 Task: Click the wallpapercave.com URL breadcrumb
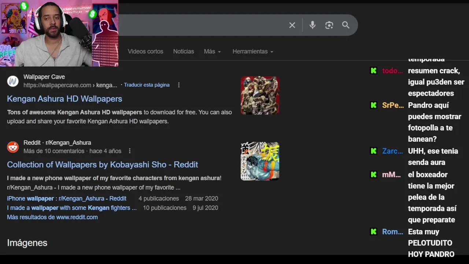click(70, 85)
